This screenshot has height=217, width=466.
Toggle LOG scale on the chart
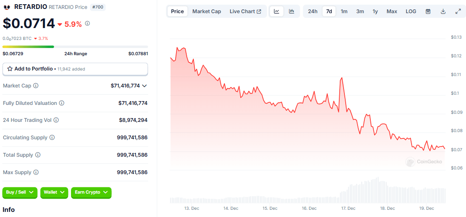tap(411, 11)
